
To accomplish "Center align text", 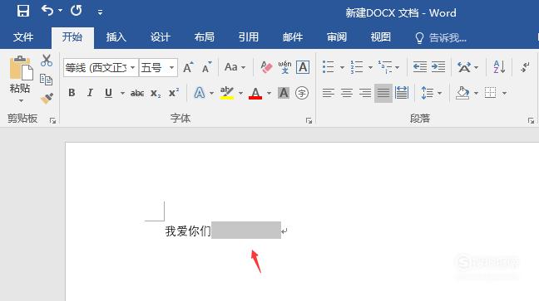I will pyautogui.click(x=347, y=93).
